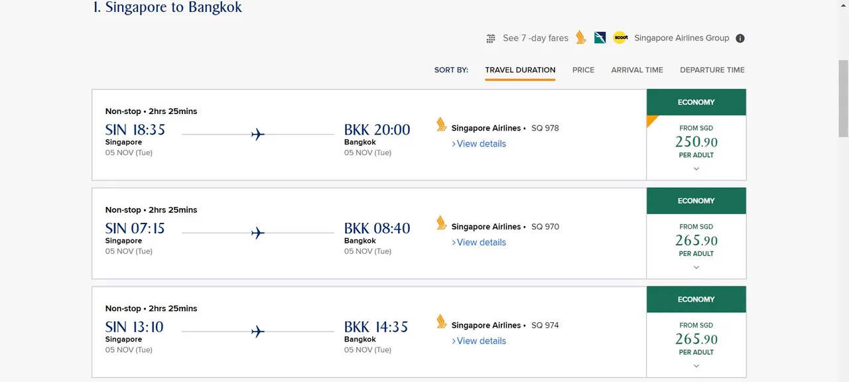Expand Economy fare chevron for SQ 974

[x=696, y=366]
